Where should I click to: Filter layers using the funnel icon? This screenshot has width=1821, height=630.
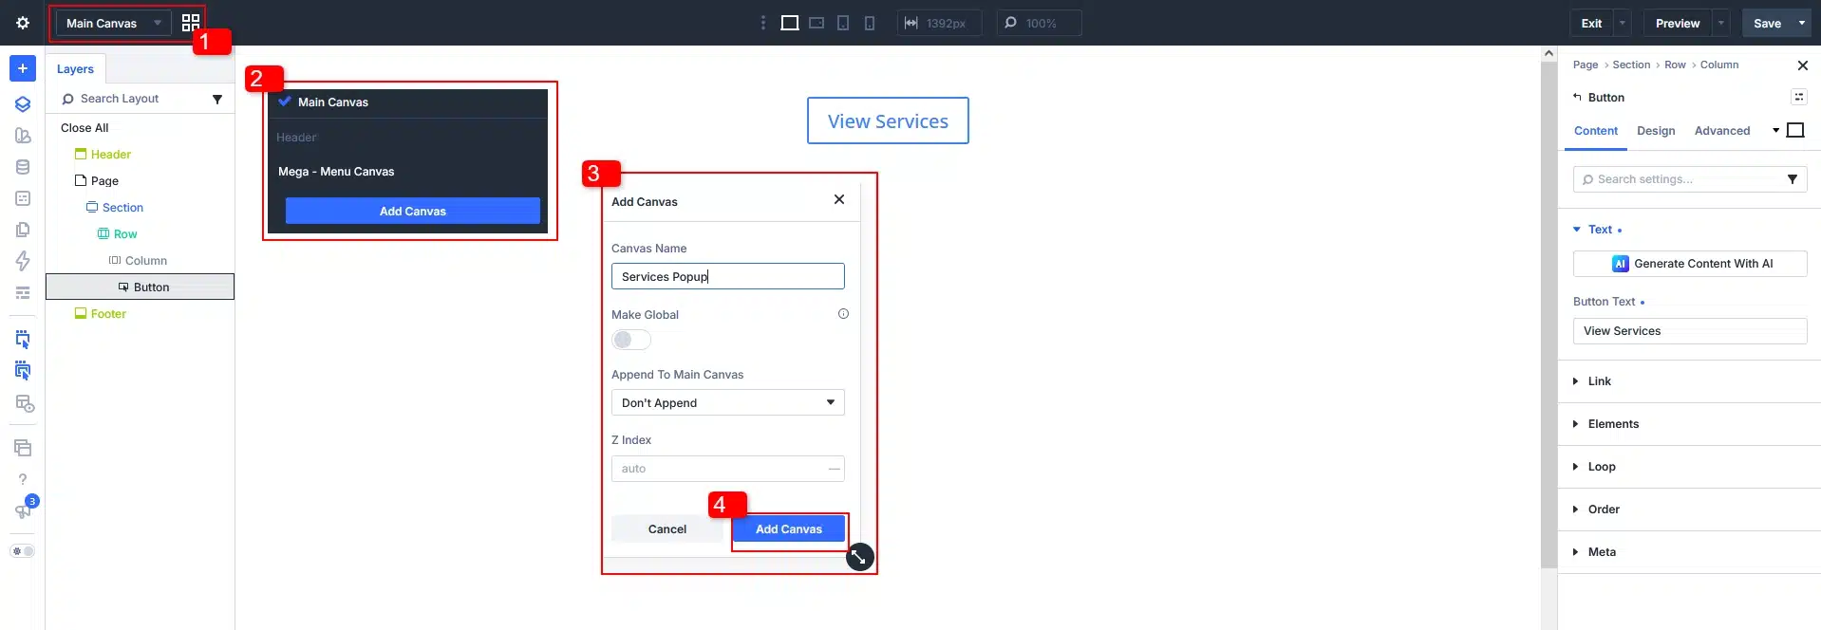pyautogui.click(x=217, y=99)
